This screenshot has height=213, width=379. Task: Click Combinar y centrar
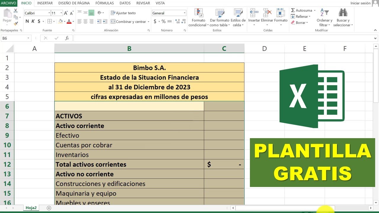[x=130, y=21]
